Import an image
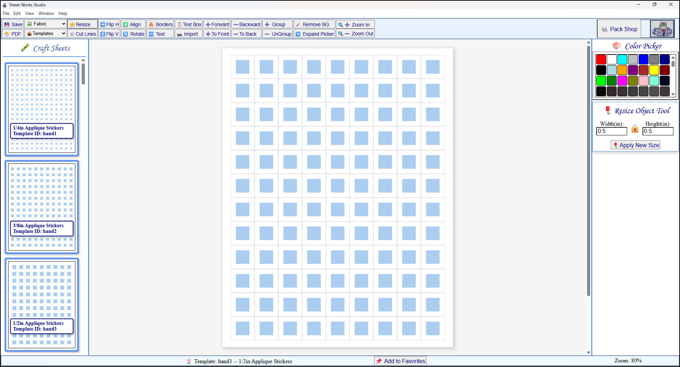Viewport: 680px width, 367px height. point(188,34)
